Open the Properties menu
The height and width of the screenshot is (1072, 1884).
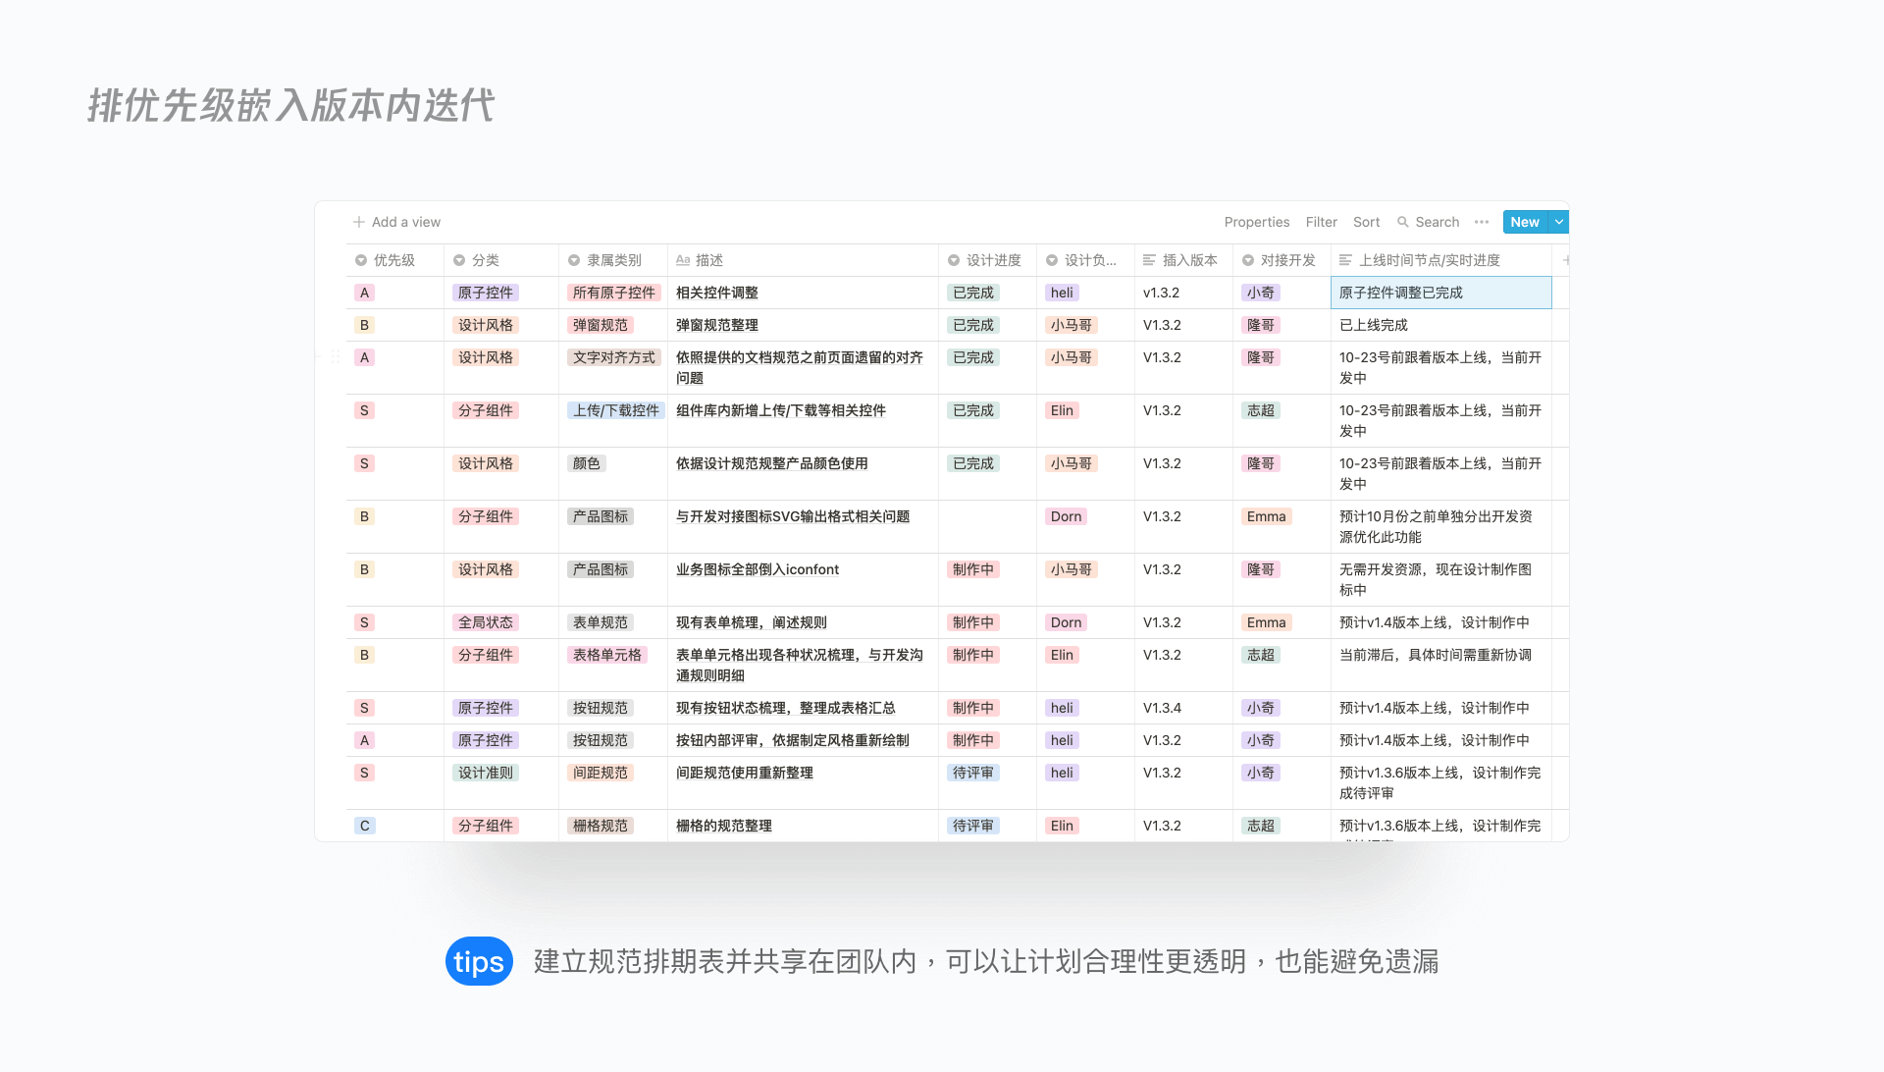[x=1256, y=222]
